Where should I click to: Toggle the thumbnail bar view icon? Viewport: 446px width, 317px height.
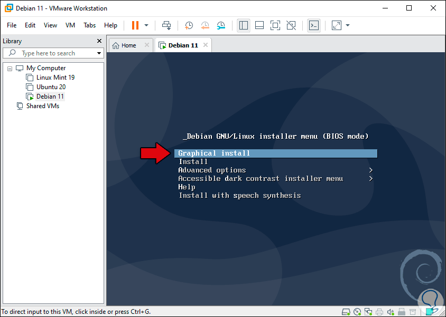tap(259, 25)
